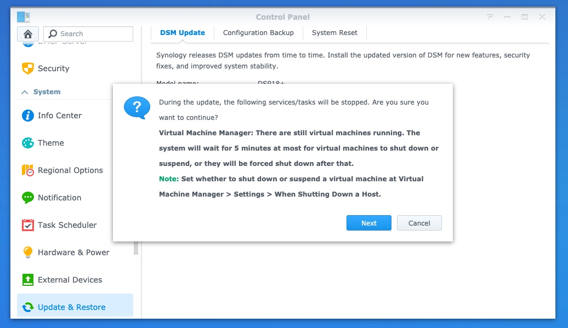Click the search magnifier icon
568x328 pixels.
click(x=53, y=33)
